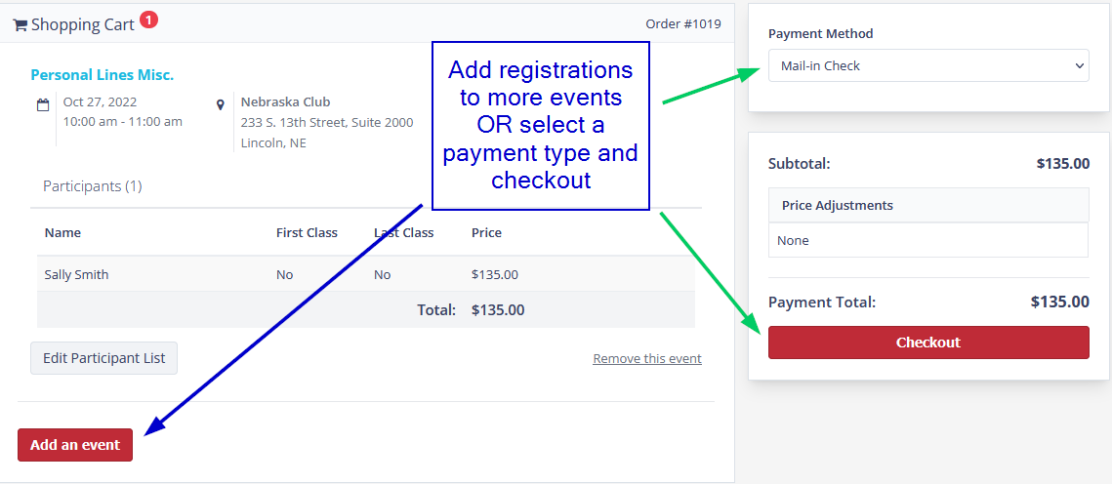Click the Name column header
Screen dimensions: 1112x484
click(62, 232)
